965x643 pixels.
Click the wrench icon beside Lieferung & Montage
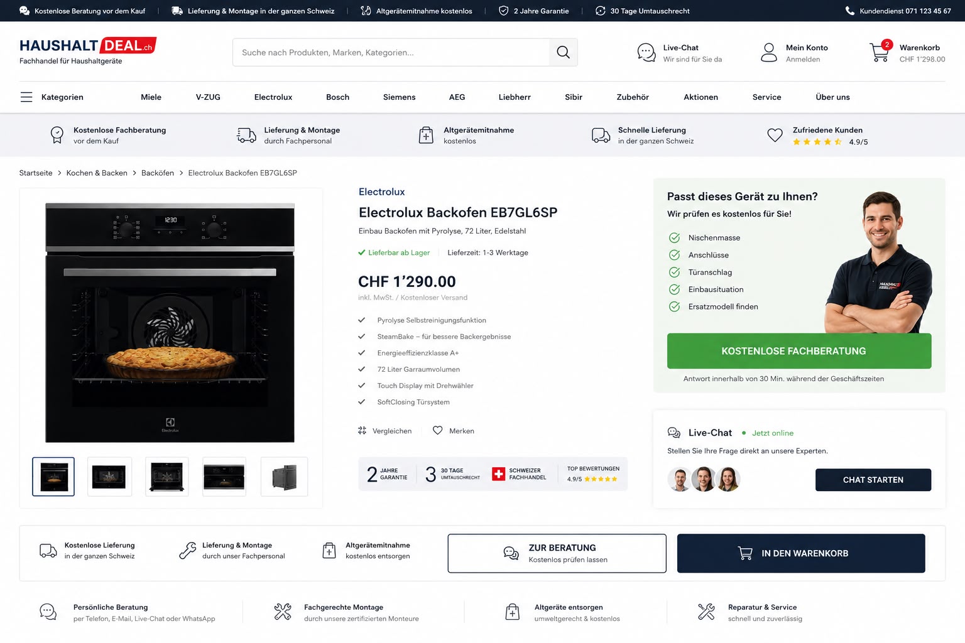[x=187, y=551]
